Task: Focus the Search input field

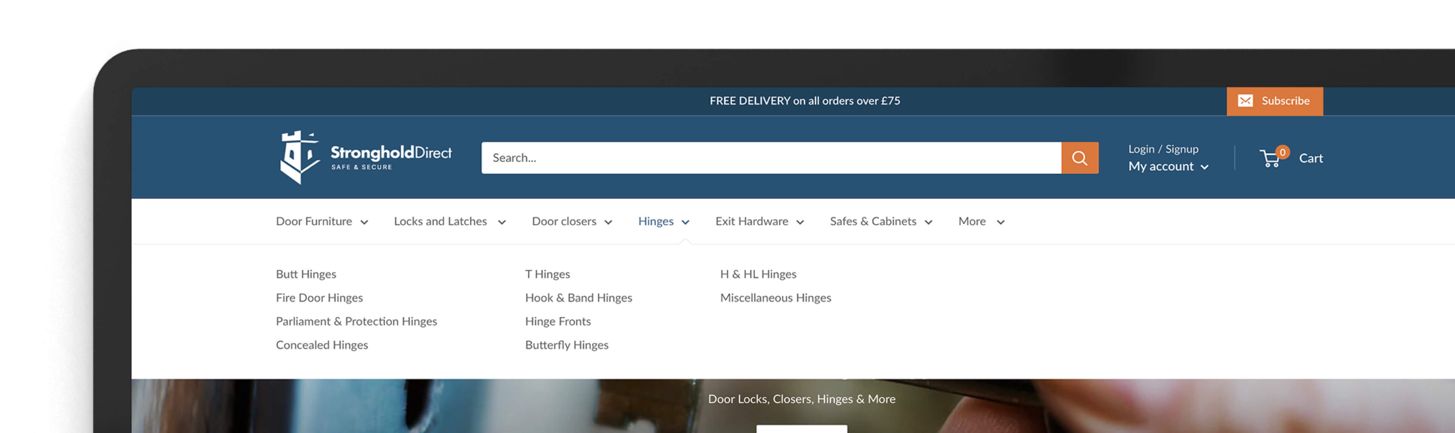Action: click(771, 158)
